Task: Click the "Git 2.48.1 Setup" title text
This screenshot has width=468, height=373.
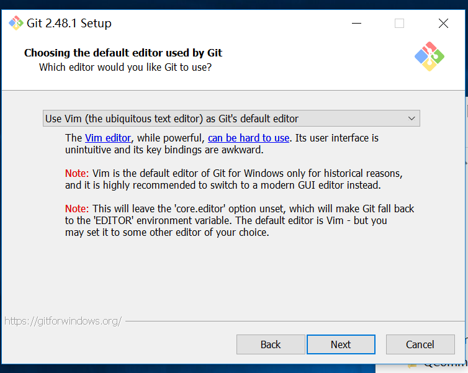Action: point(69,23)
